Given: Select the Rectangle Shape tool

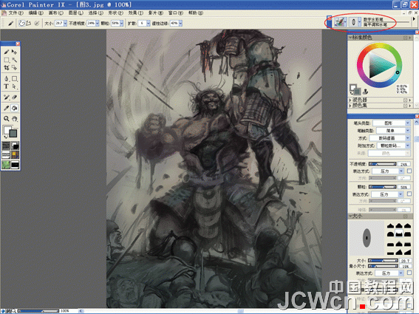Looking at the screenshot, I should click(x=15, y=78).
